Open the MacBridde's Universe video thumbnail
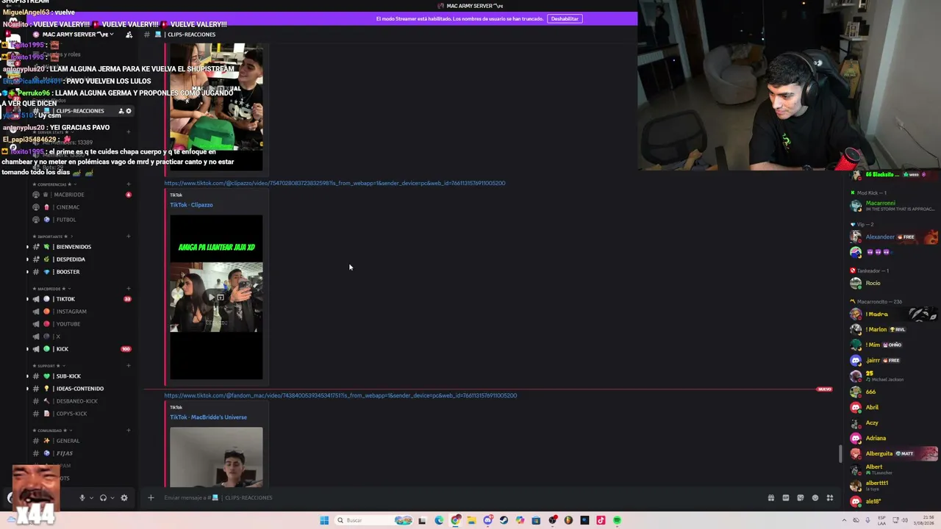 click(x=216, y=456)
